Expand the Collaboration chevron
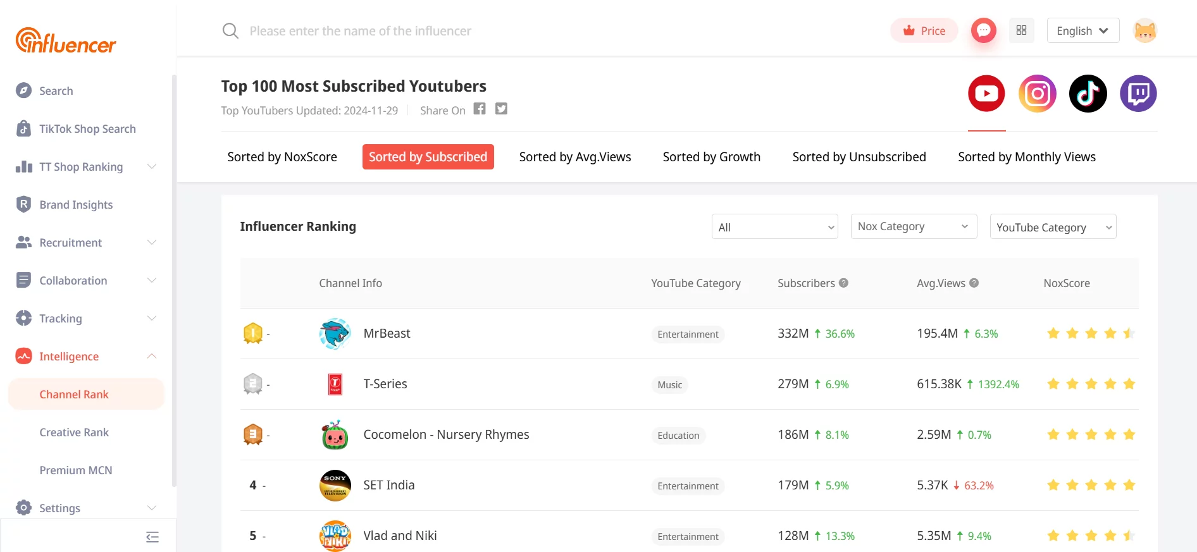The height and width of the screenshot is (552, 1197). (152, 280)
